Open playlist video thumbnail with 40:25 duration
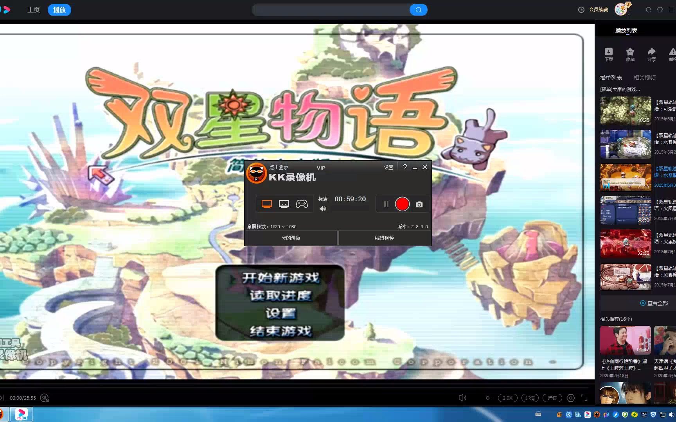This screenshot has height=422, width=676. click(626, 111)
